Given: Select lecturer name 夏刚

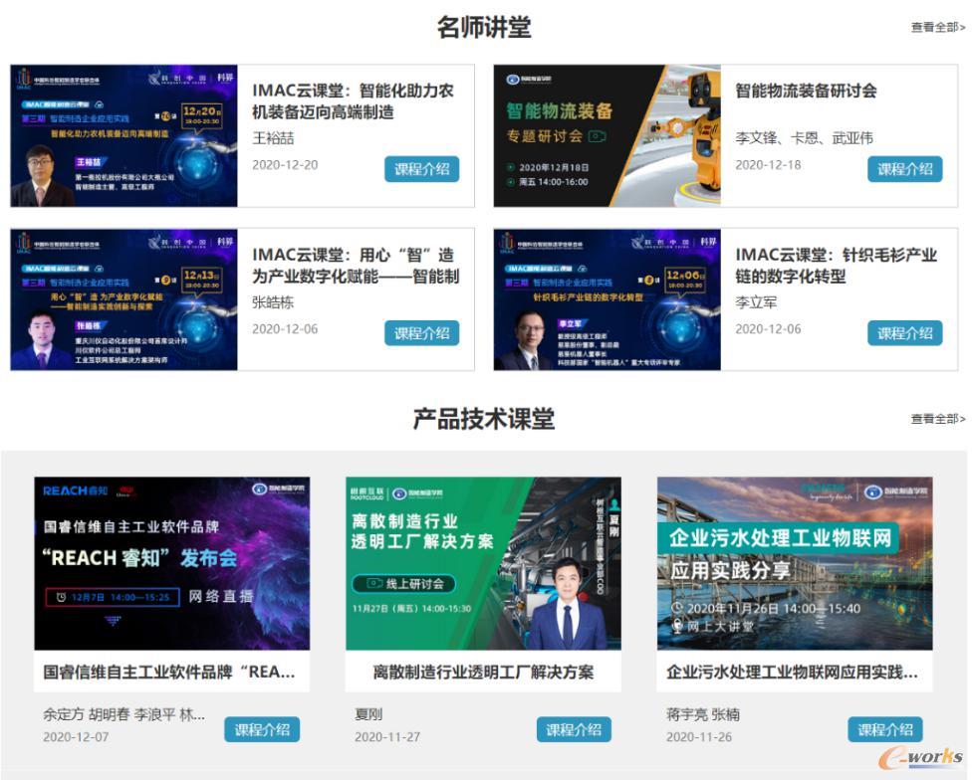Looking at the screenshot, I should click(x=368, y=714).
